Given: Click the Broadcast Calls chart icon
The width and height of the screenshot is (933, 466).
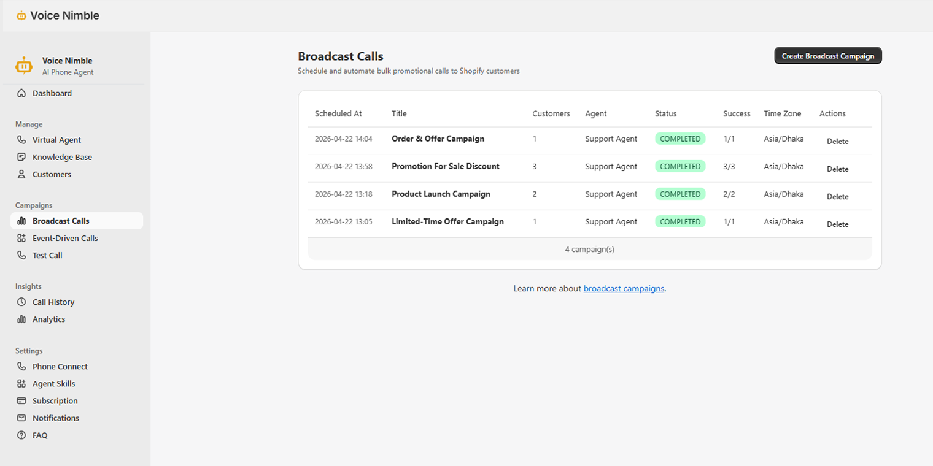Looking at the screenshot, I should [21, 221].
